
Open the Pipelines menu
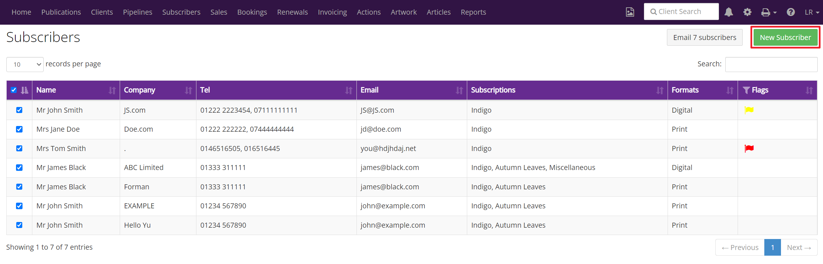(x=137, y=12)
